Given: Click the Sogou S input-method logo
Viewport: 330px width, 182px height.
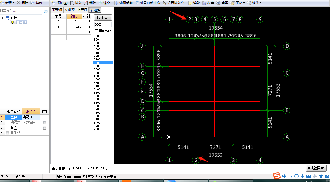Looking at the screenshot, I should 277,176.
